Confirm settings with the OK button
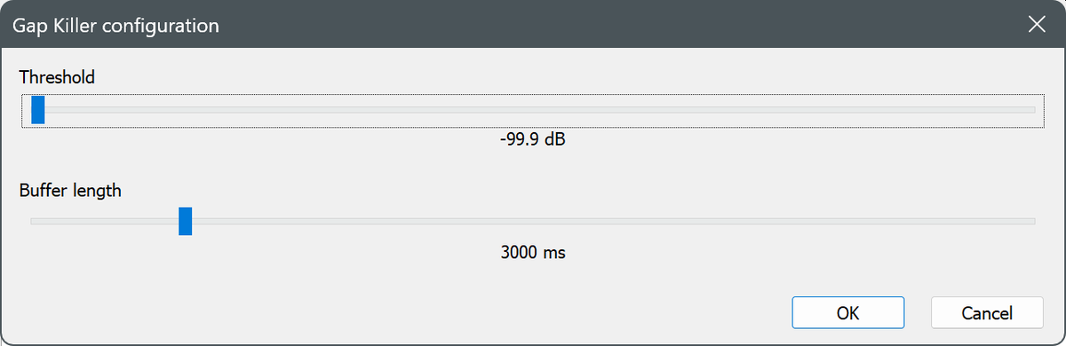 847,312
